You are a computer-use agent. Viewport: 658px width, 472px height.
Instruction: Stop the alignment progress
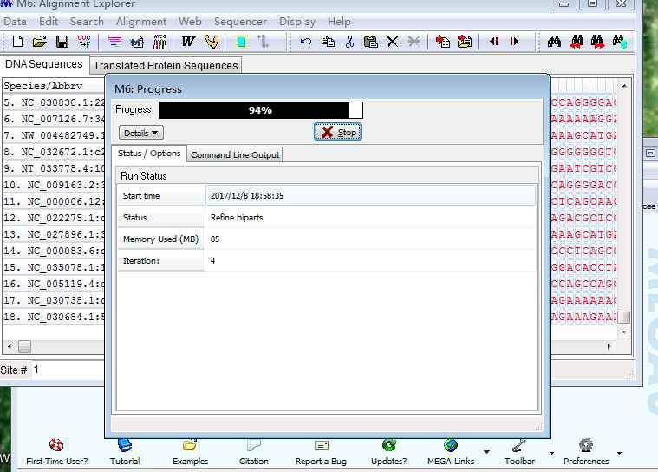click(x=338, y=132)
